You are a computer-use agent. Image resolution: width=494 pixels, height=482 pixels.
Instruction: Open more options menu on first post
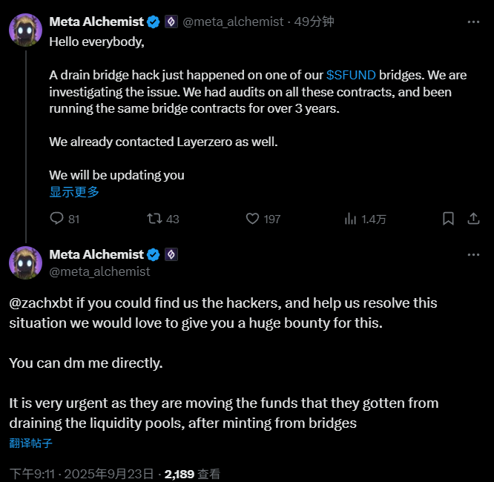coord(473,22)
